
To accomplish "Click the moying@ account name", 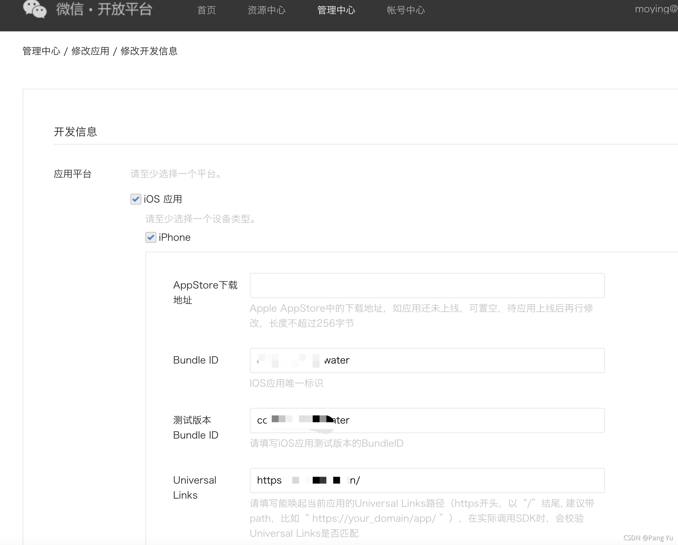I will pos(656,9).
